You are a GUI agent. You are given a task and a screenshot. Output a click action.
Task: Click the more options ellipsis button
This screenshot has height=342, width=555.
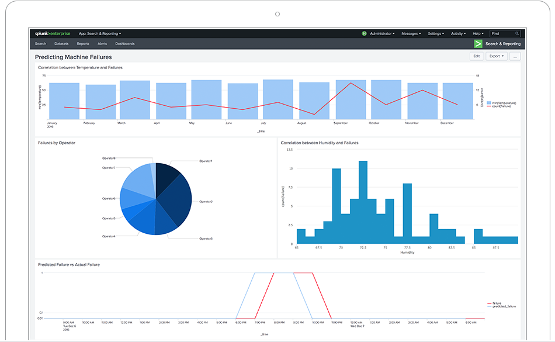(x=515, y=56)
